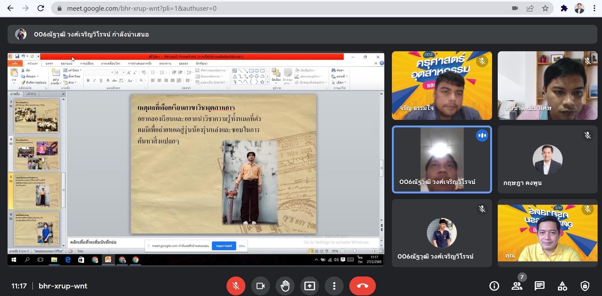Open host controls lock-shield icon
602x296 pixels.
585,286
